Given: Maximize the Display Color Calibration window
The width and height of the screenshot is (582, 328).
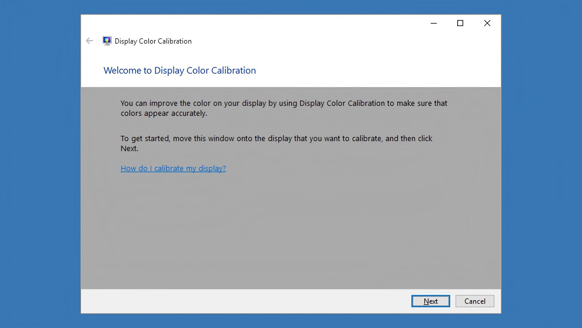Looking at the screenshot, I should point(460,23).
